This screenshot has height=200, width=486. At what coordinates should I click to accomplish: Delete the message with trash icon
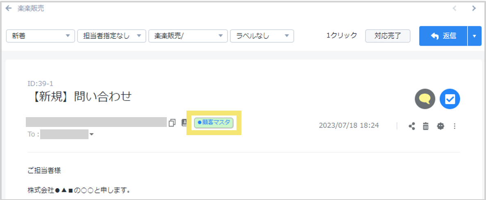426,126
